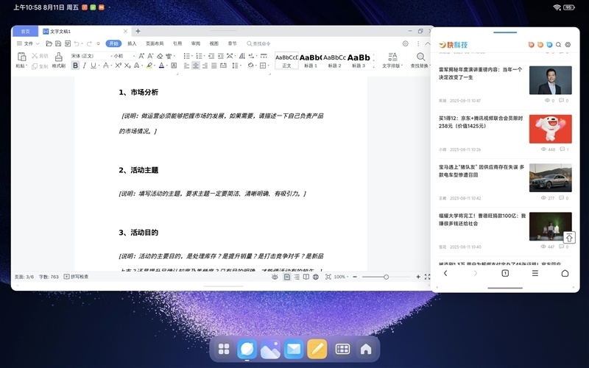The height and width of the screenshot is (368, 589).
Task: Undo last action in WPS
Action: (x=77, y=43)
